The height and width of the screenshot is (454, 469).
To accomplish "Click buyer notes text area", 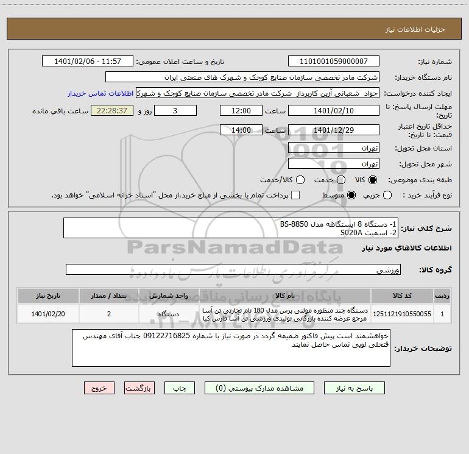I will tap(231, 348).
